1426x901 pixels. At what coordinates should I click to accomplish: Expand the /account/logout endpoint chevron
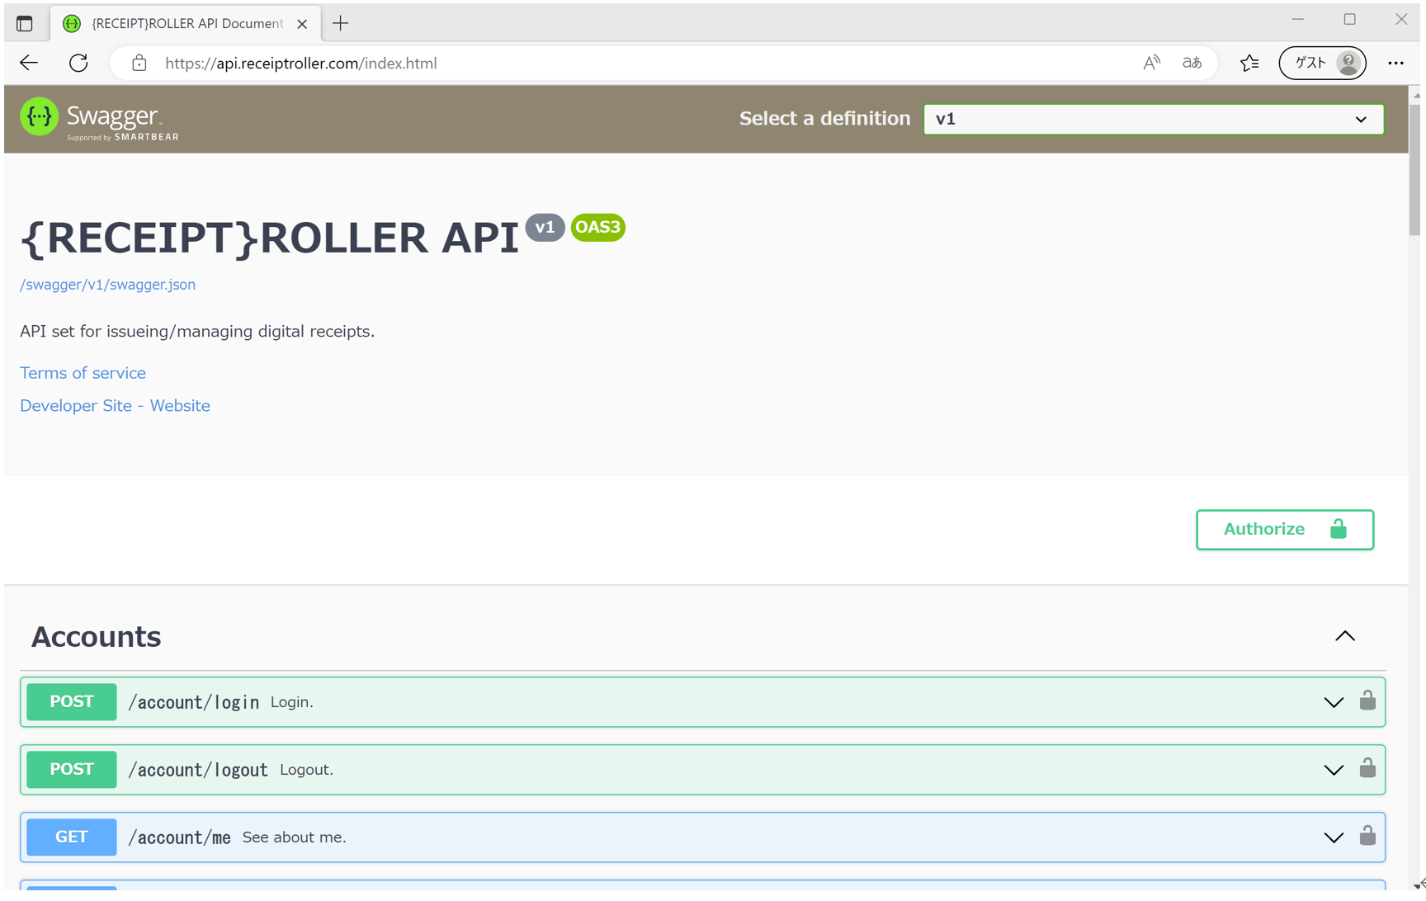(x=1334, y=771)
